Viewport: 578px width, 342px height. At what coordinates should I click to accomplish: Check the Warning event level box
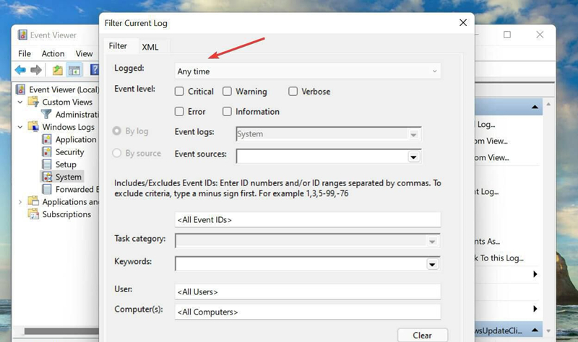click(x=227, y=92)
